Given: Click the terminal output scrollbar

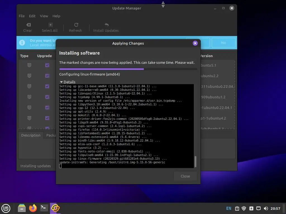Looking at the screenshot, I should tap(195, 161).
